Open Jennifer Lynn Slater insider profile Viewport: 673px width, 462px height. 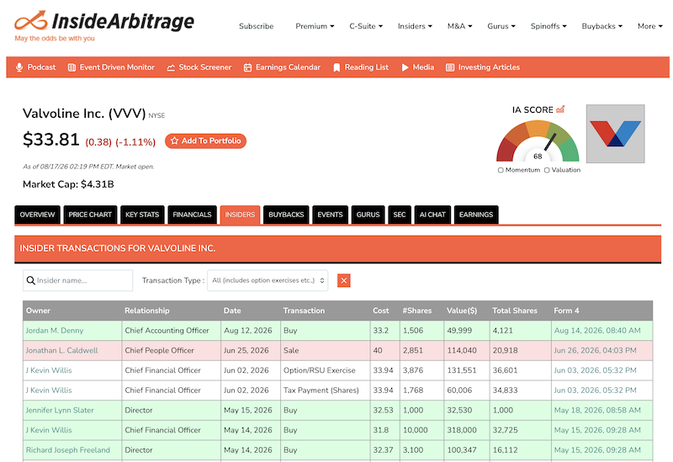[60, 410]
